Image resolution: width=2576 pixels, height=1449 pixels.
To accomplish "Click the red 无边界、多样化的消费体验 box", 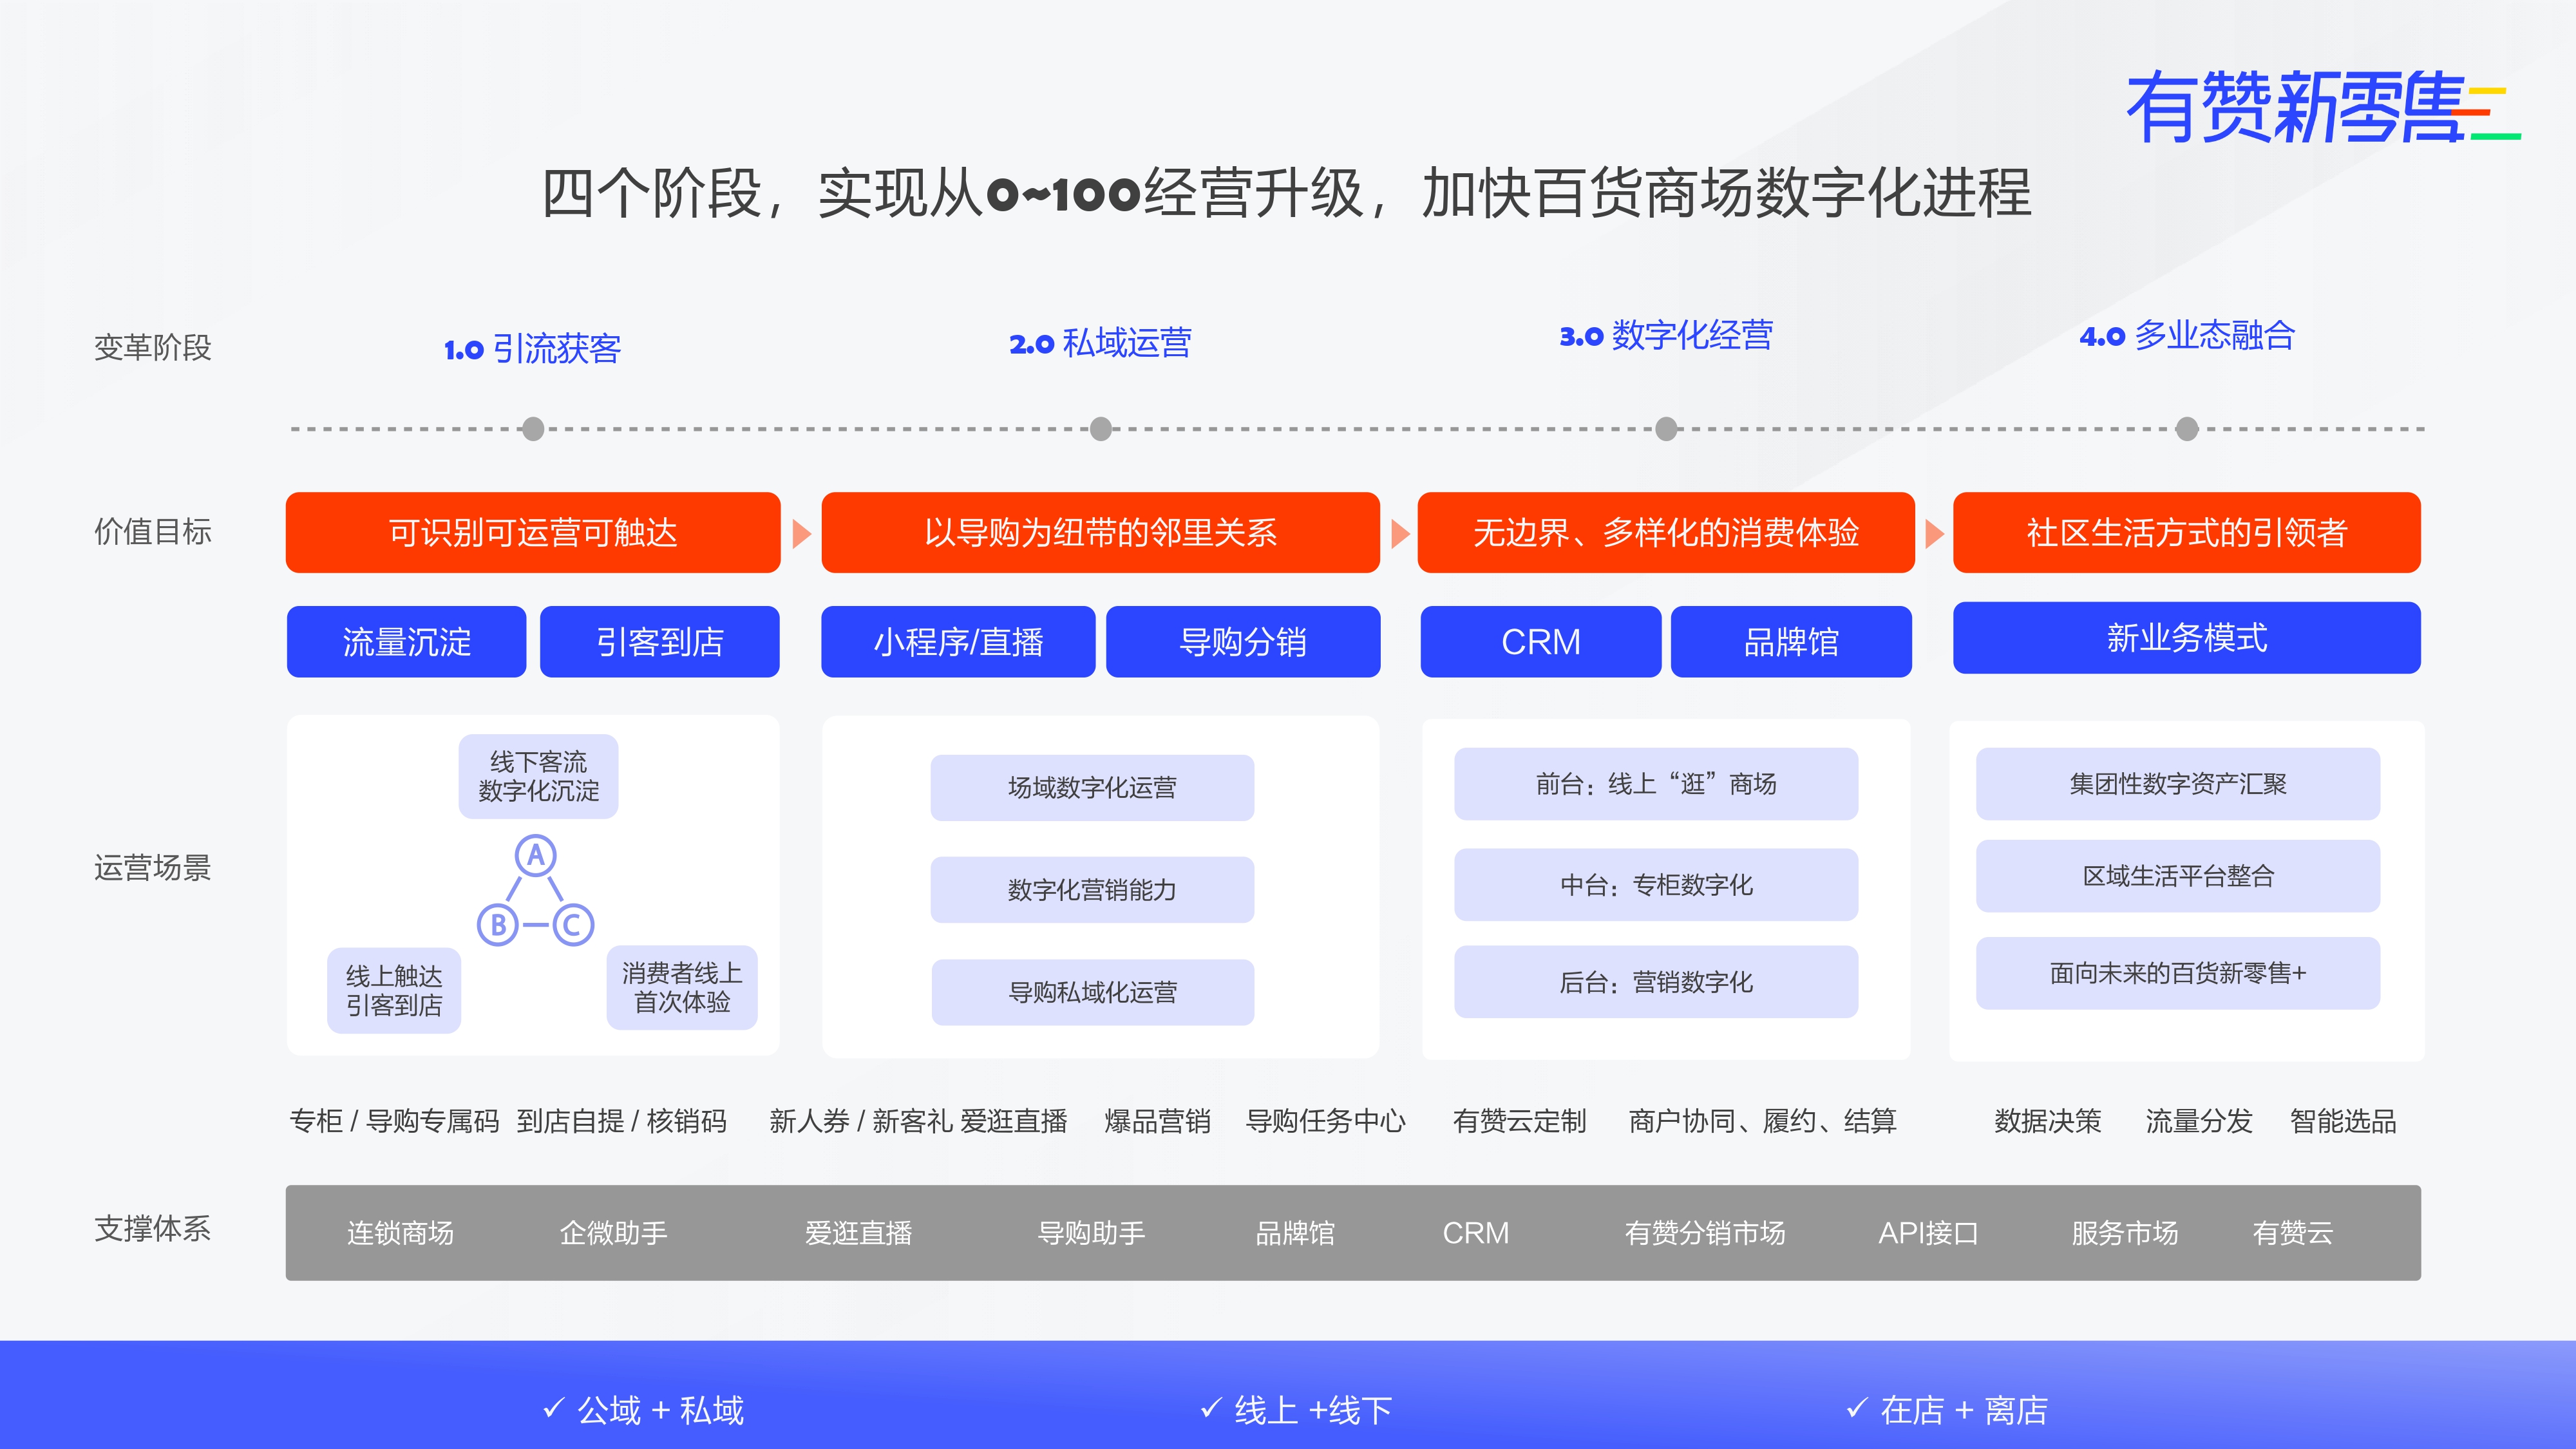I will click(1666, 533).
